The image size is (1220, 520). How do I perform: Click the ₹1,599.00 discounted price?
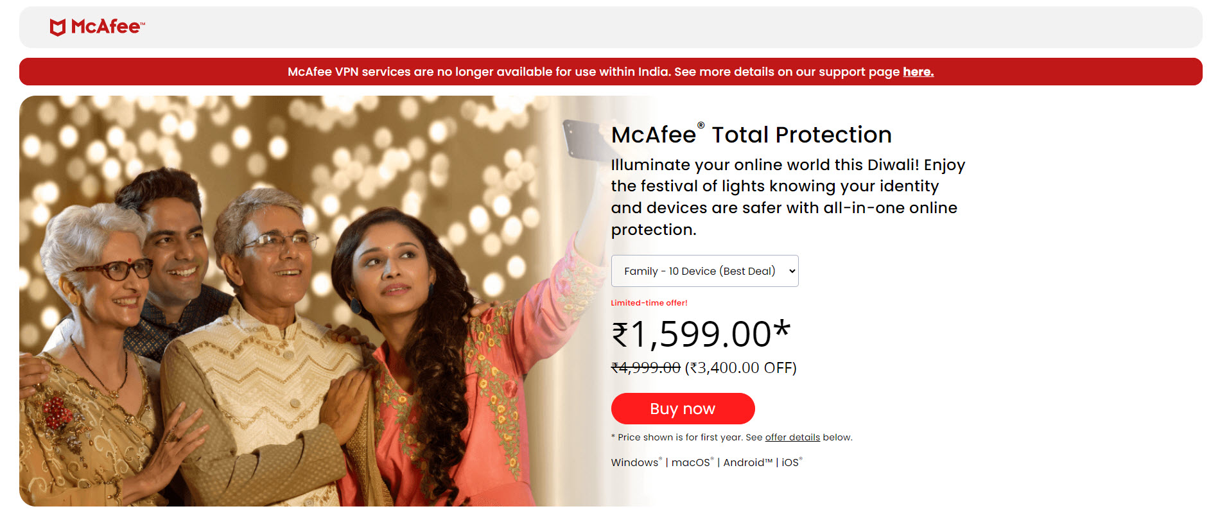click(700, 334)
